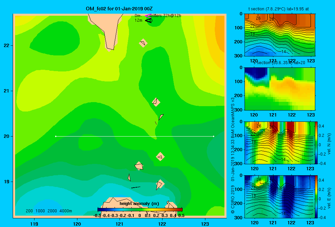Viewport: 335px width, 227px height.
Task: Open the eastward velocity section panel
Action: [280, 197]
